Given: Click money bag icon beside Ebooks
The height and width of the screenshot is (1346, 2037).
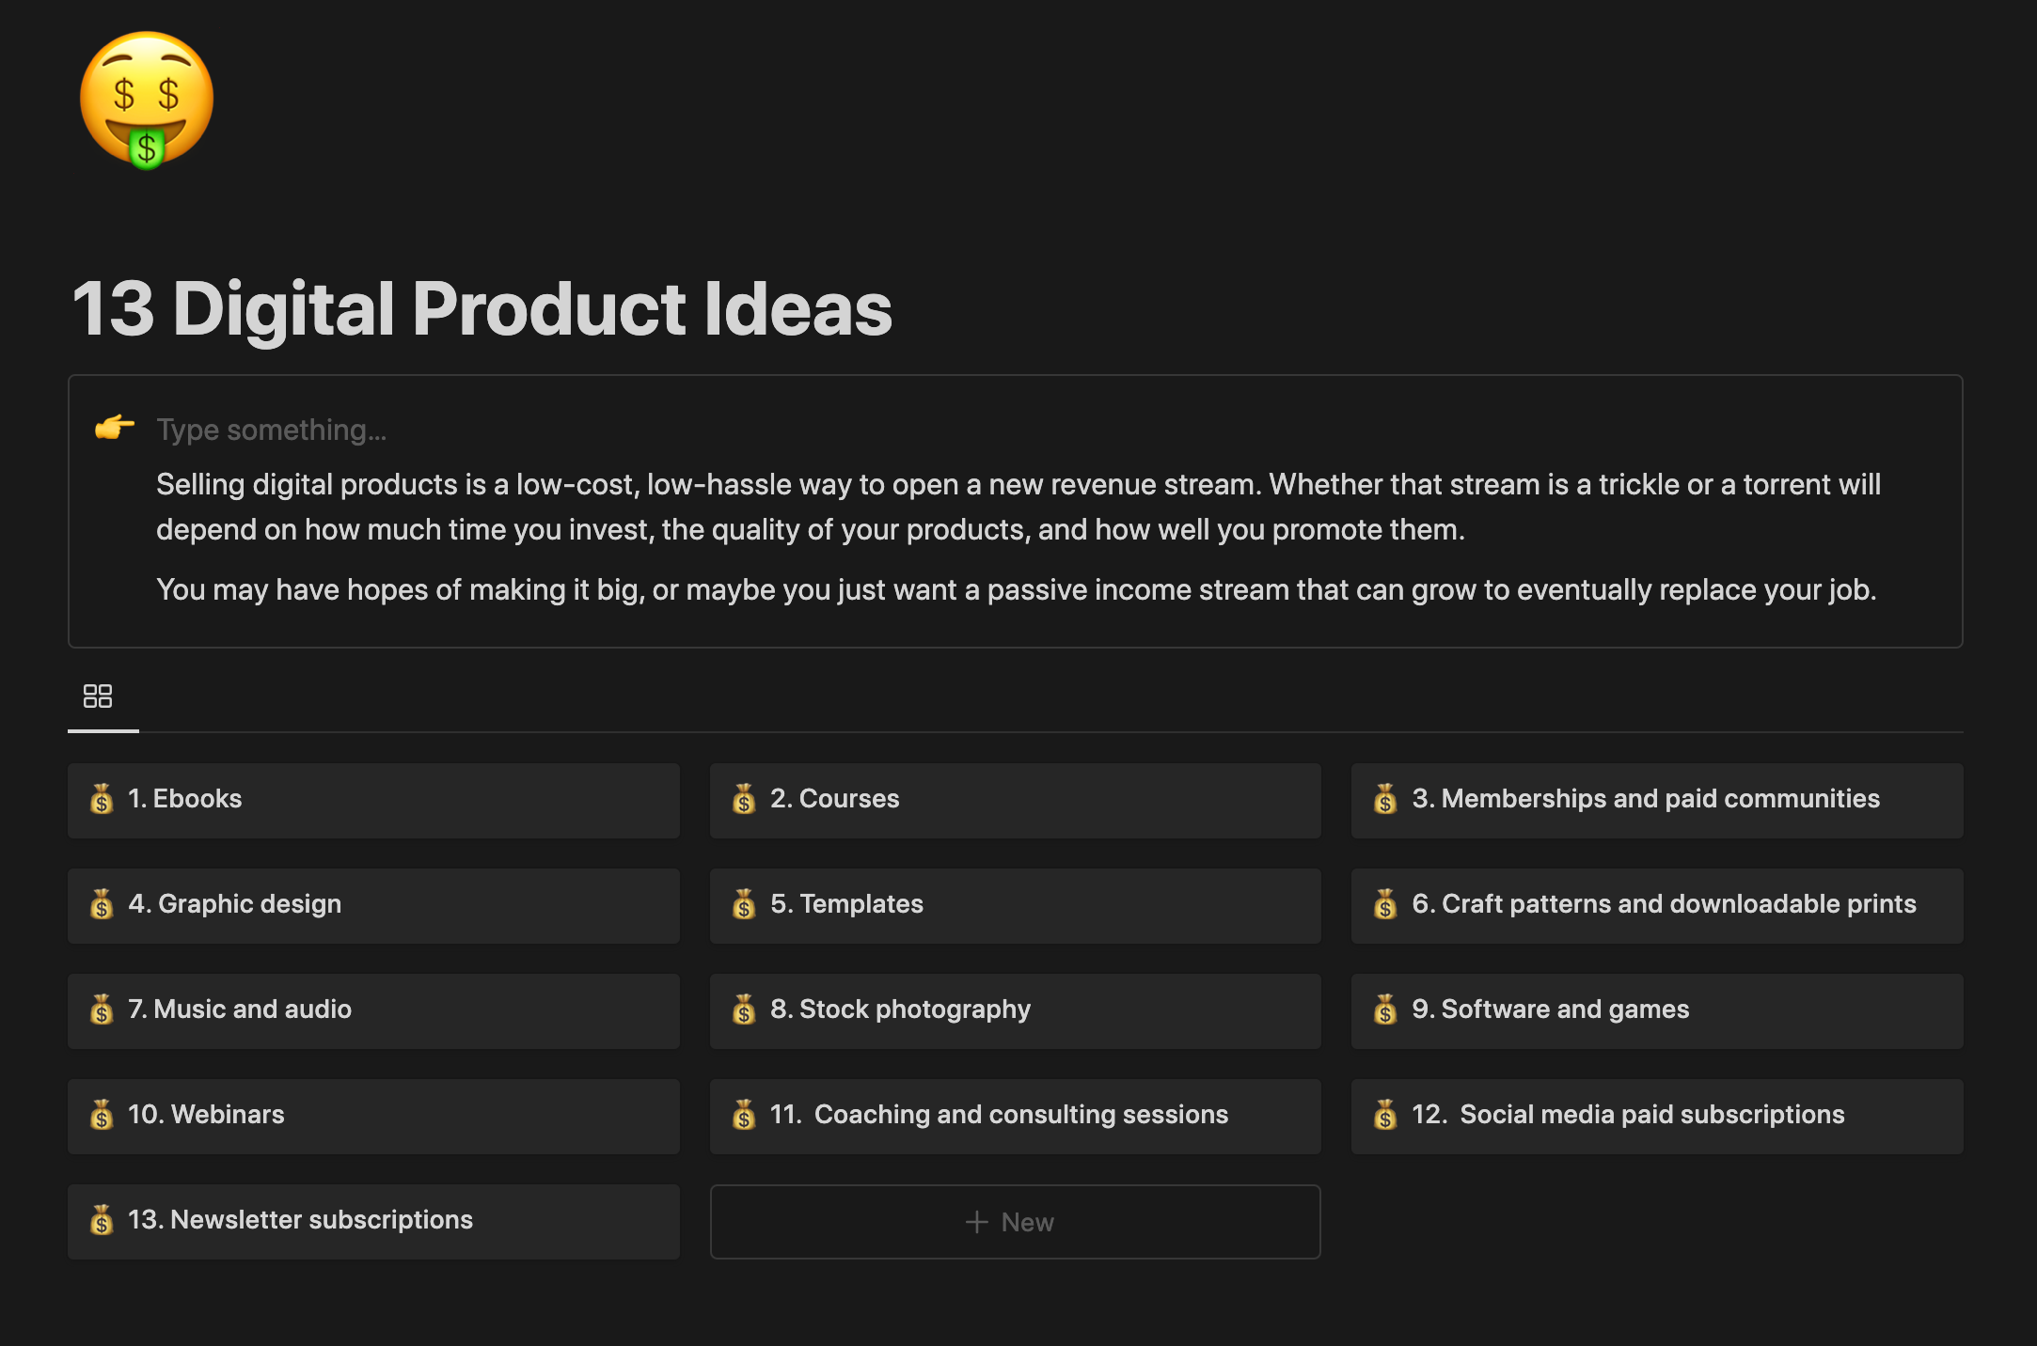Looking at the screenshot, I should click(x=102, y=799).
